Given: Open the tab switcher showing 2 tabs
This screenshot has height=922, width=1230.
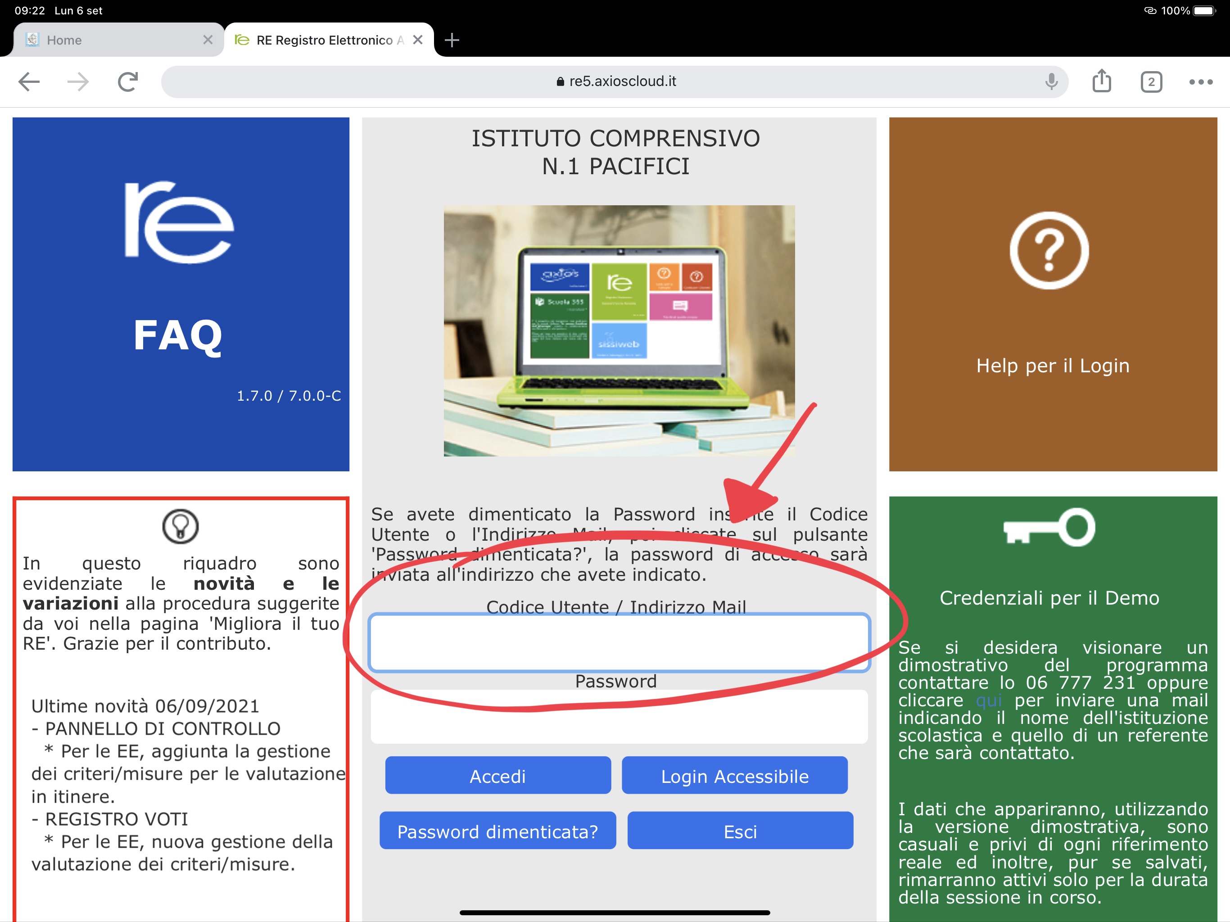Looking at the screenshot, I should [1151, 82].
